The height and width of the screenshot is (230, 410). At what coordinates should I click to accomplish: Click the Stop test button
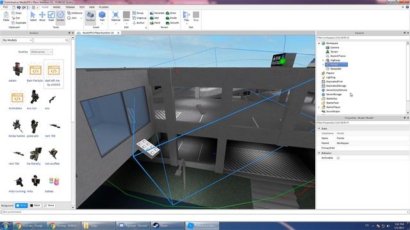[196, 16]
